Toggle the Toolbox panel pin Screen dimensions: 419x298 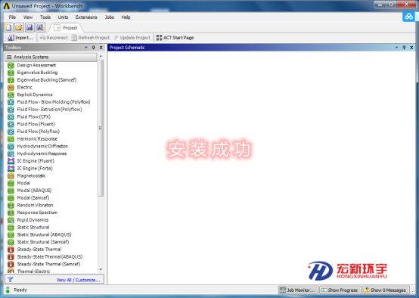(x=94, y=48)
